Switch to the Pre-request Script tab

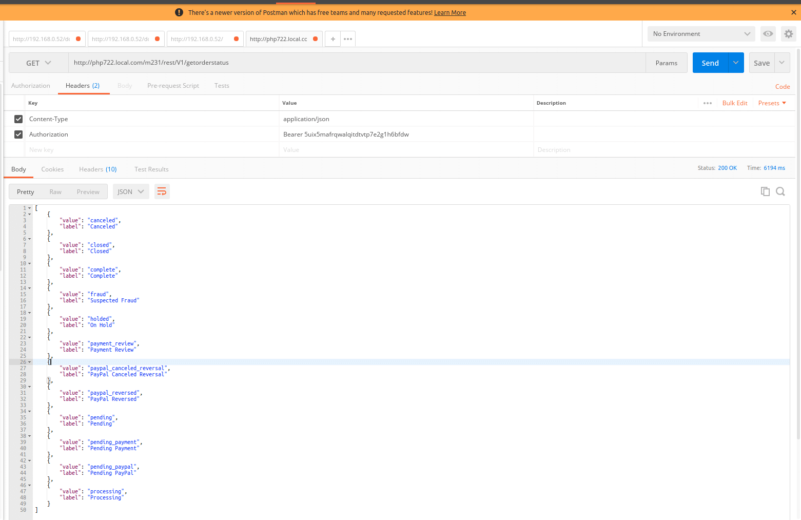tap(173, 85)
